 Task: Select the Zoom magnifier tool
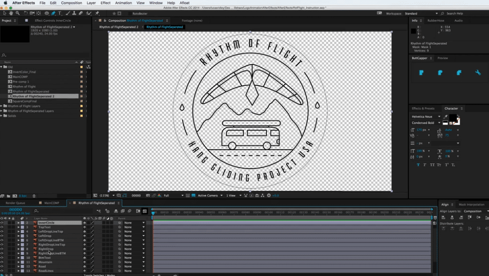(x=18, y=13)
